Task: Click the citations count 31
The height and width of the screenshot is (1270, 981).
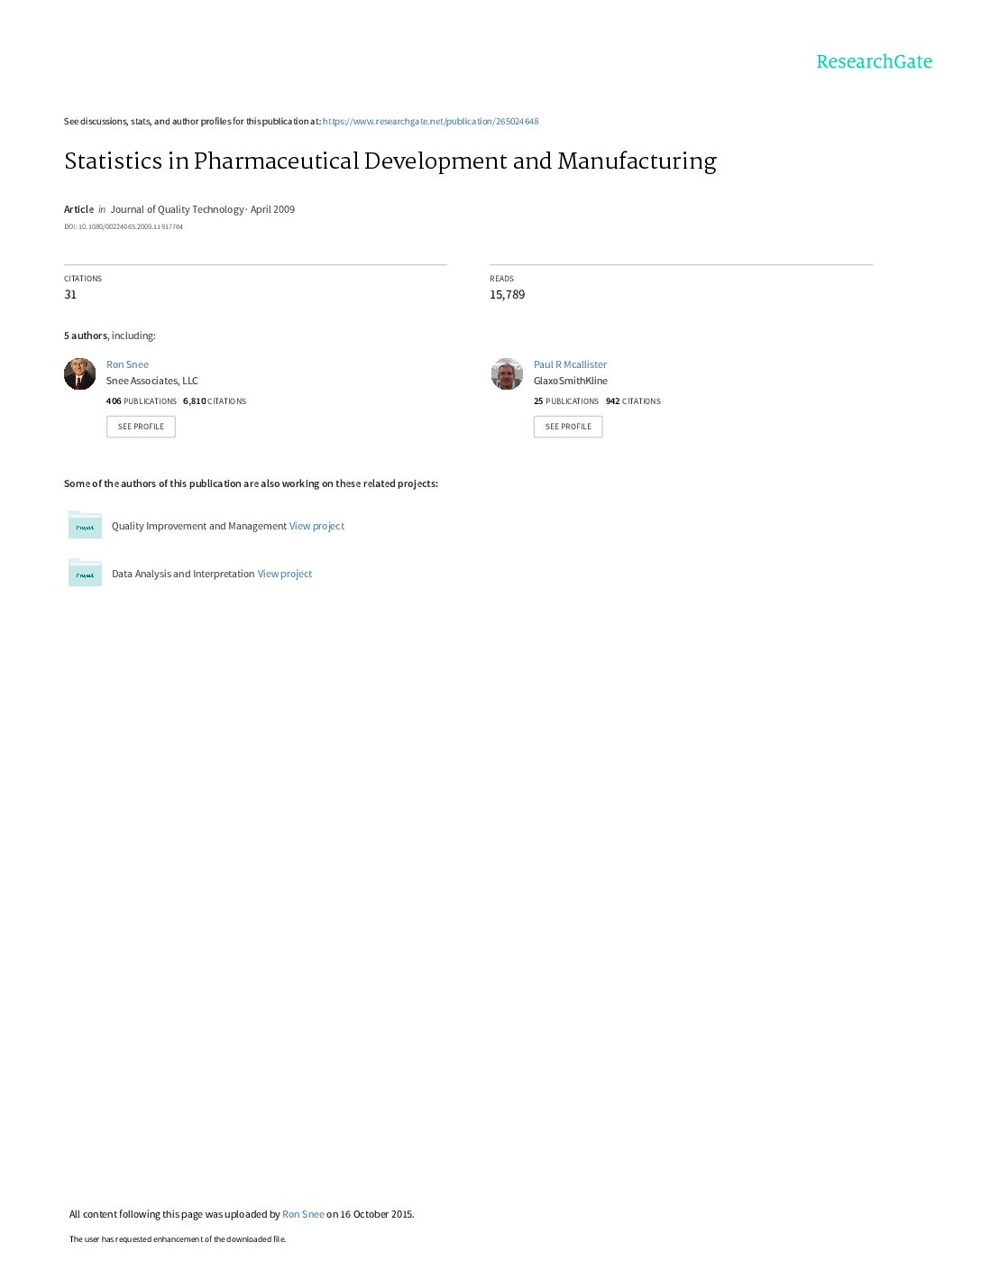Action: [x=70, y=295]
